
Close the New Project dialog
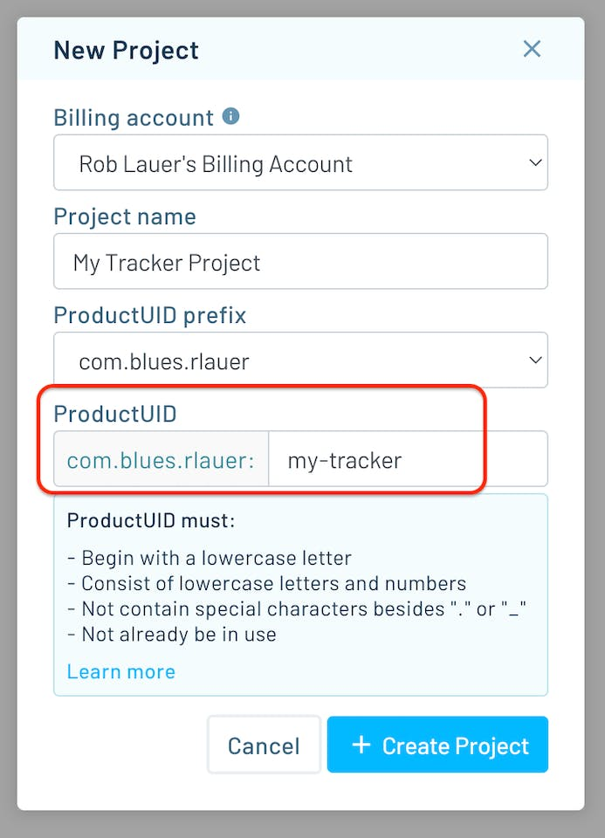[x=532, y=49]
